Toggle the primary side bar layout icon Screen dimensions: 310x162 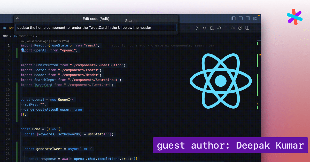pos(234,18)
